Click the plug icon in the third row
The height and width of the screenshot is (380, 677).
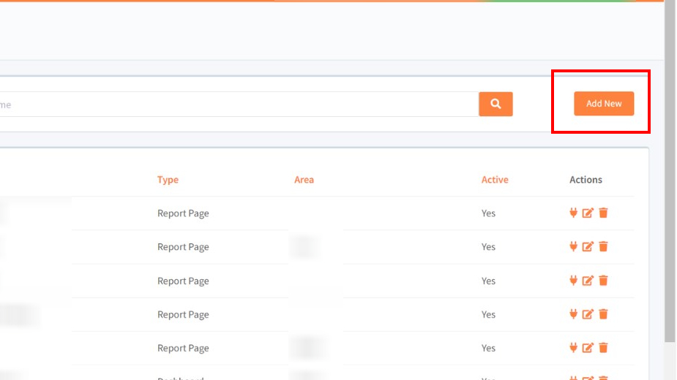click(573, 281)
